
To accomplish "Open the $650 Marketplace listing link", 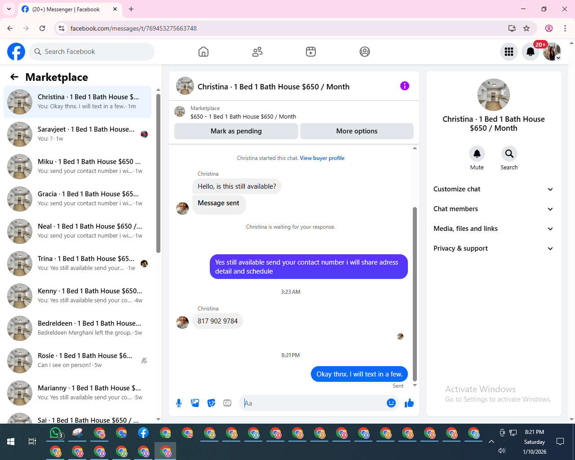I will (x=243, y=116).
